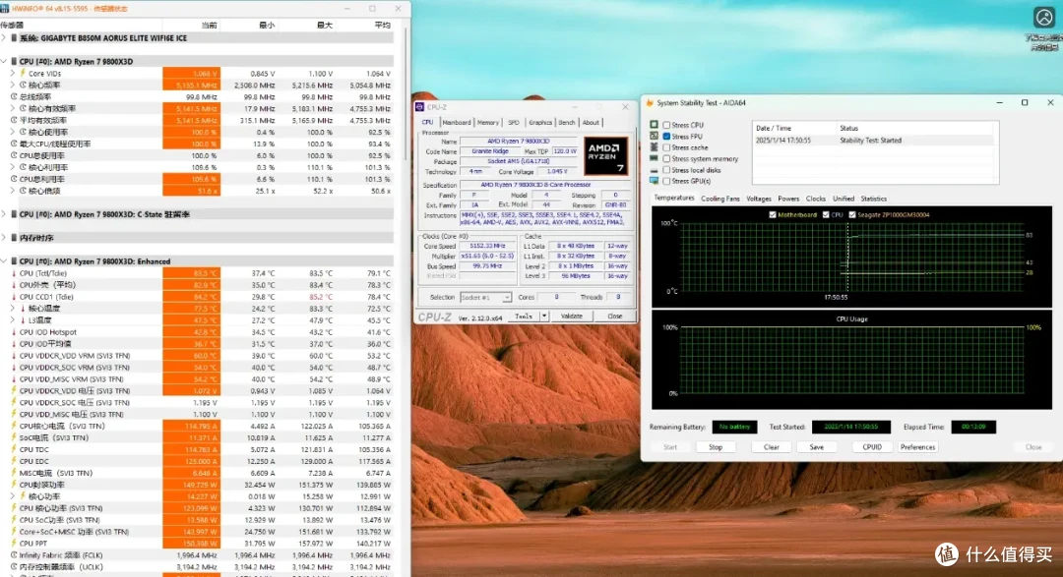
Task: Enable the Stress GPU(s) checkbox
Action: [x=666, y=182]
